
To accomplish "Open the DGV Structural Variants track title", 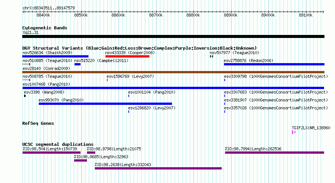I will click(x=140, y=48).
